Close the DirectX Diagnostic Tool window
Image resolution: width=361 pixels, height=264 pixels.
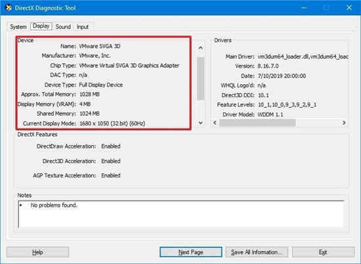click(x=349, y=8)
